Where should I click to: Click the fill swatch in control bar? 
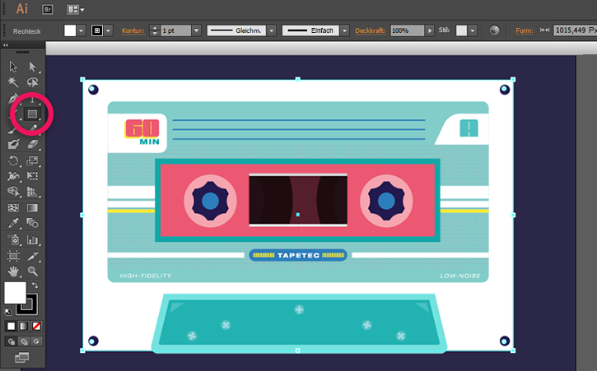coord(70,30)
